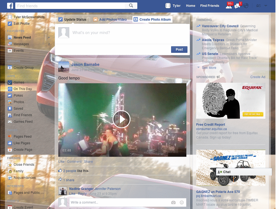Open the notifications globe icon
Viewport: 279px width, 209px height.
click(245, 5)
